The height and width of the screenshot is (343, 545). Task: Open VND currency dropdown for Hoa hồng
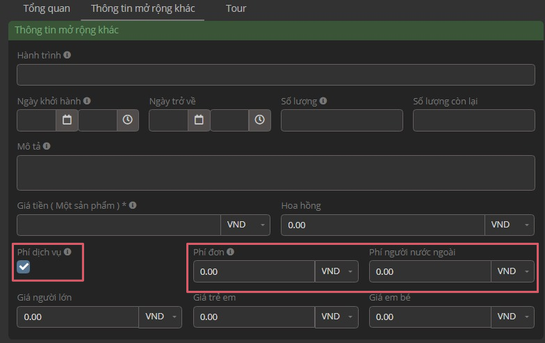pos(509,225)
